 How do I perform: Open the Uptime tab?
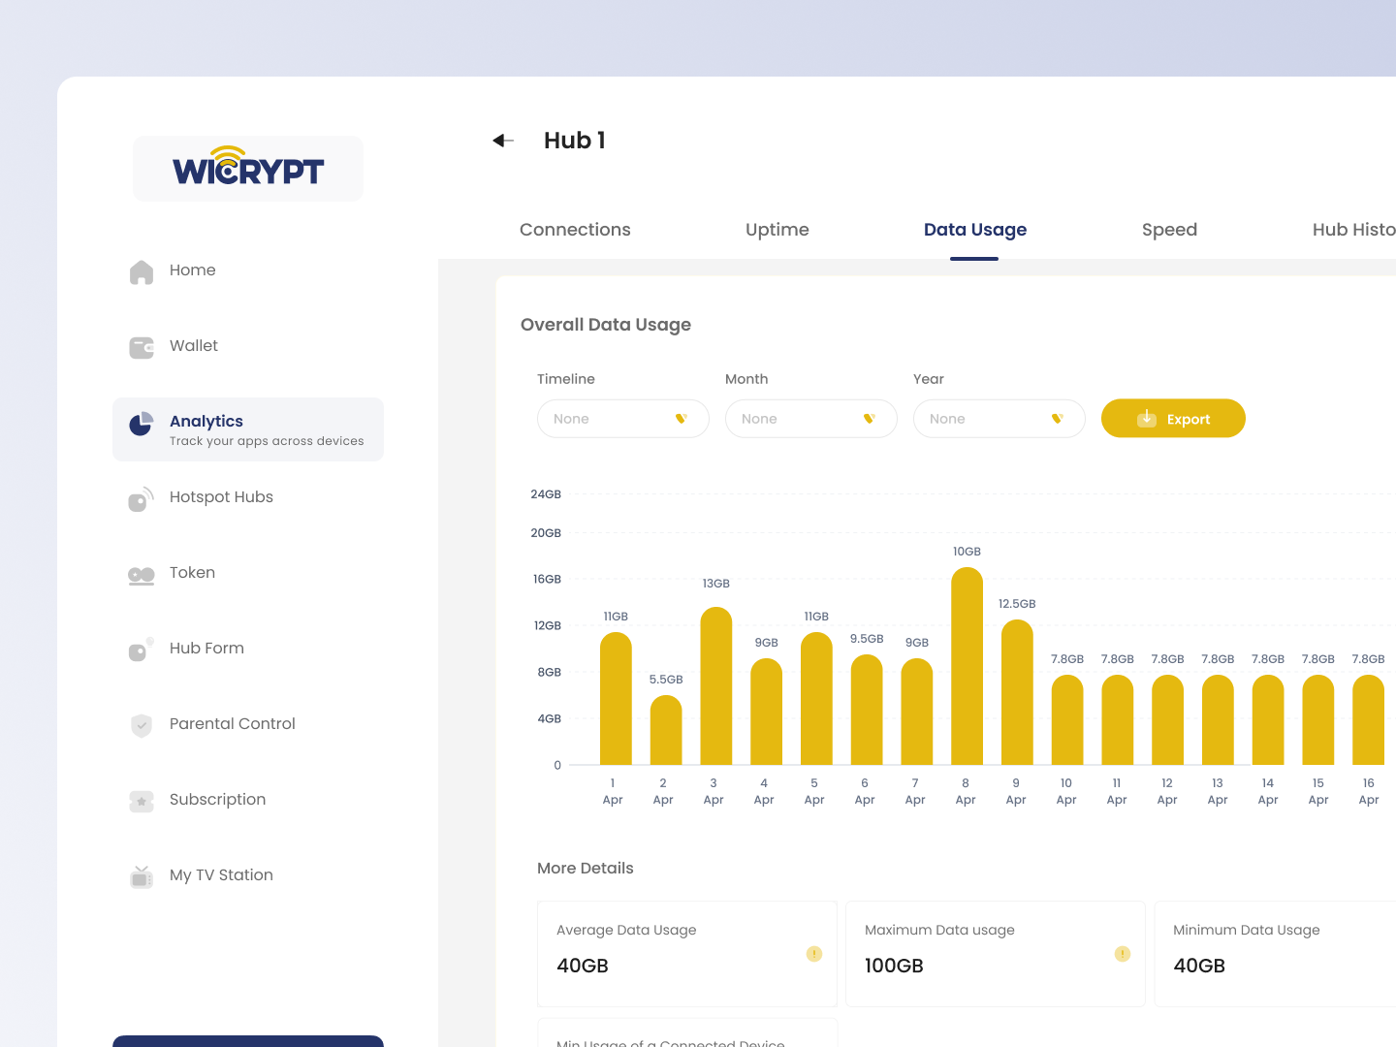777,230
